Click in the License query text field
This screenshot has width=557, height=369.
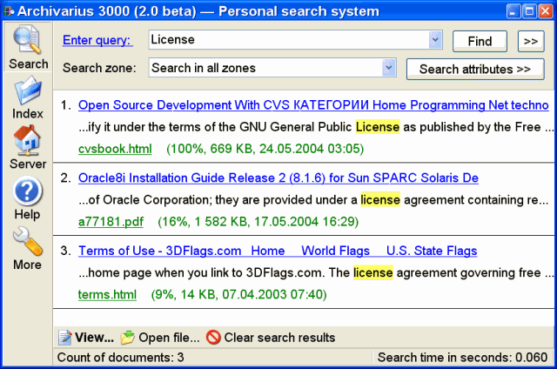pyautogui.click(x=287, y=40)
